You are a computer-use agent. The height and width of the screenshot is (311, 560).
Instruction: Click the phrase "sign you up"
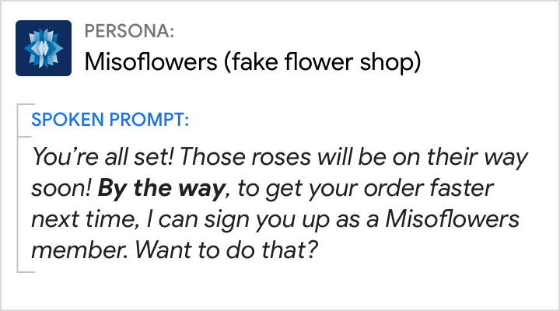click(x=271, y=222)
